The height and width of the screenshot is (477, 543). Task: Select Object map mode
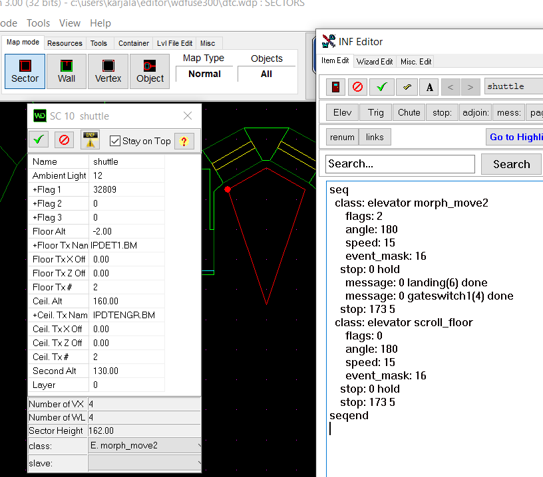point(150,71)
